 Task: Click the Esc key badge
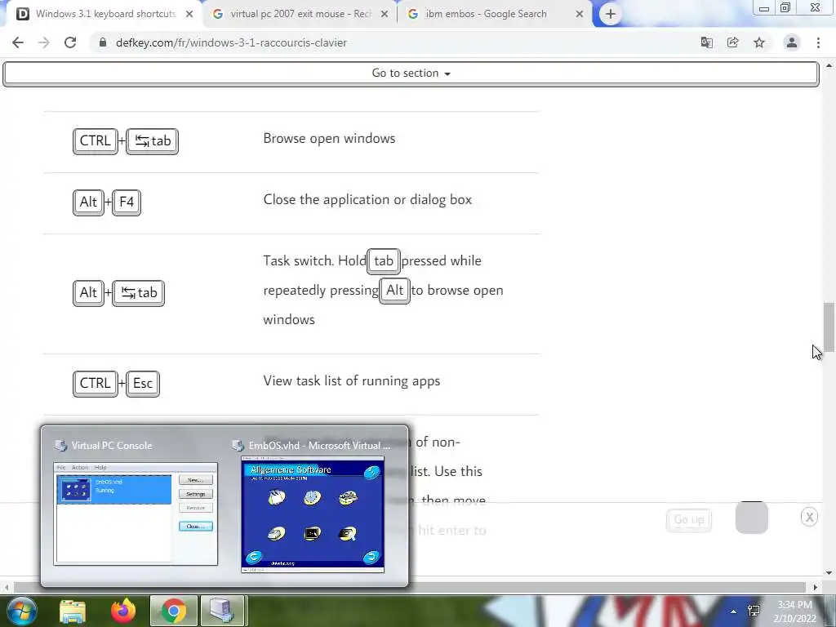click(x=143, y=384)
